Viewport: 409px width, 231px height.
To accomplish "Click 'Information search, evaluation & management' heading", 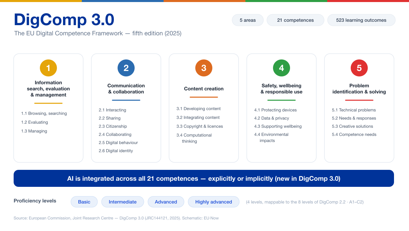I will point(48,89).
